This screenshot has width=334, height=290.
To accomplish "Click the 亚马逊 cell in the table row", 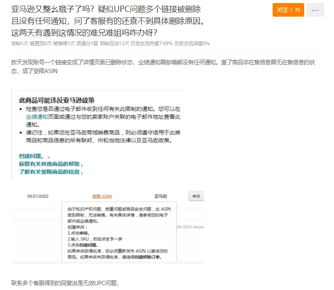I will pos(160,196).
